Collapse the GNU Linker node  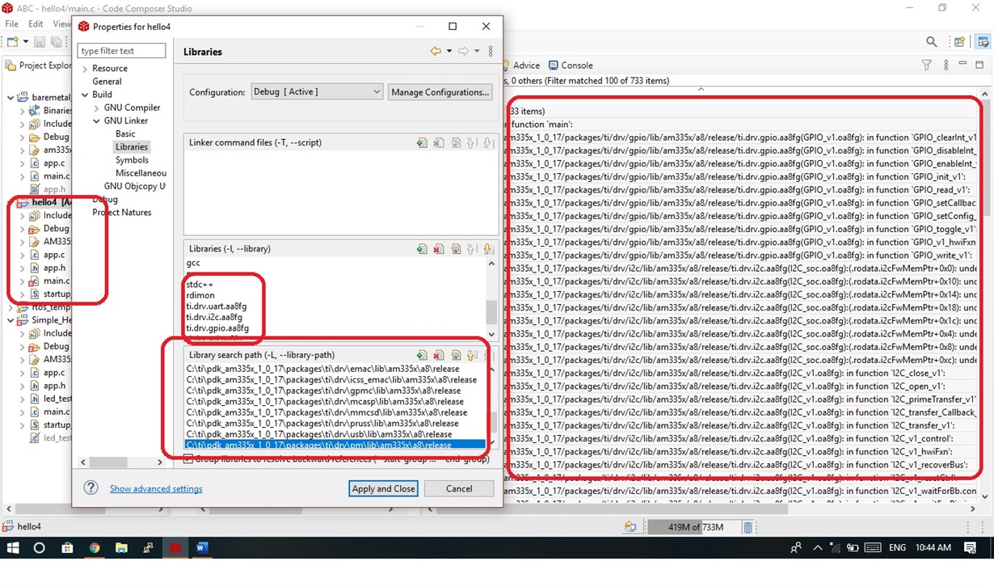[x=96, y=120]
